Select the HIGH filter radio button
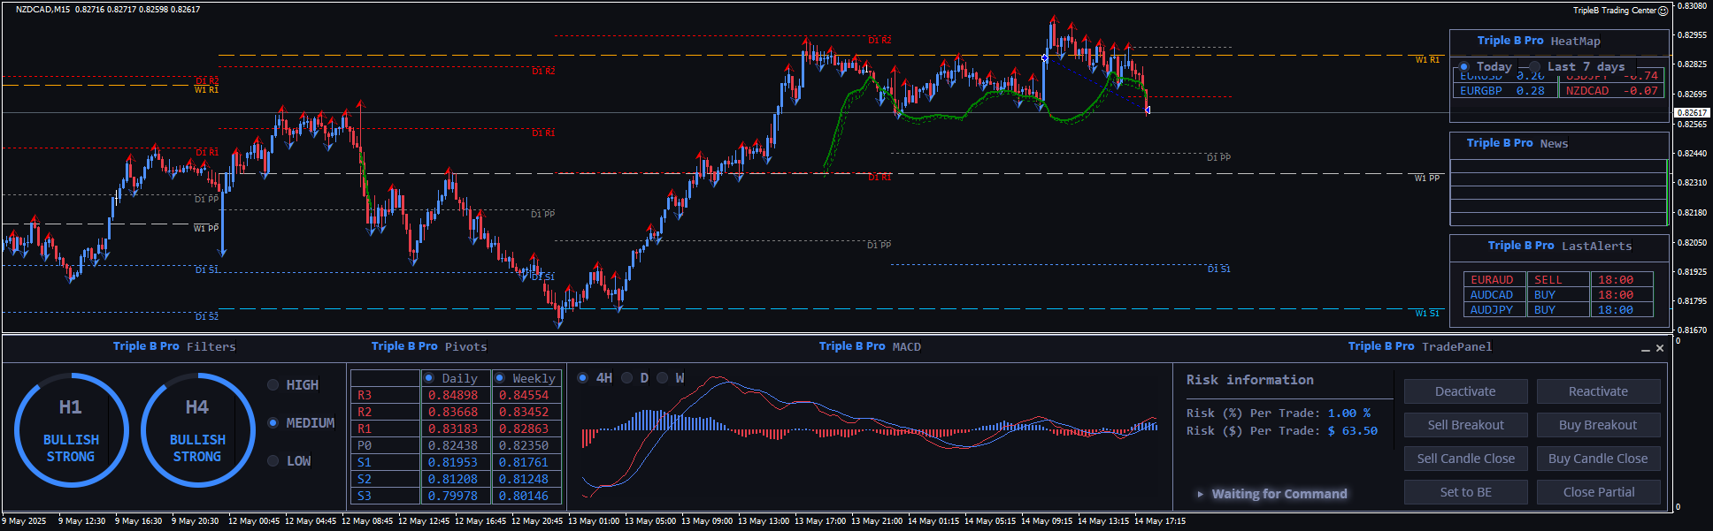Screen dimensions: 1713x531 pos(273,385)
